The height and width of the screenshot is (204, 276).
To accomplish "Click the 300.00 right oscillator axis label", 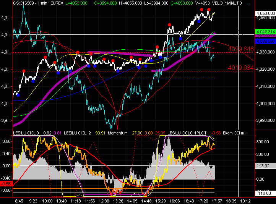I will (x=263, y=142).
